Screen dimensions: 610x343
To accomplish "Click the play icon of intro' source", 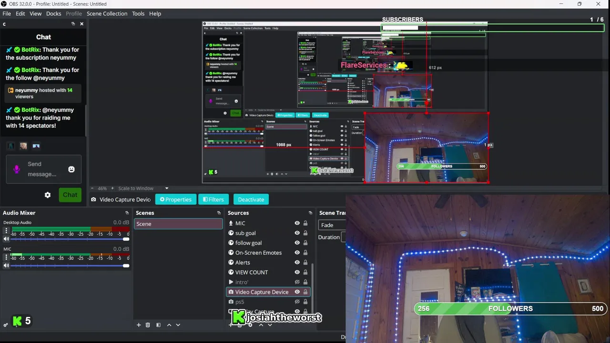I will click(x=231, y=282).
